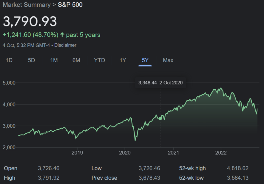Click the 3,348.44 2 Oct 2020 tooltip
This screenshot has height=184, width=264.
(160, 83)
